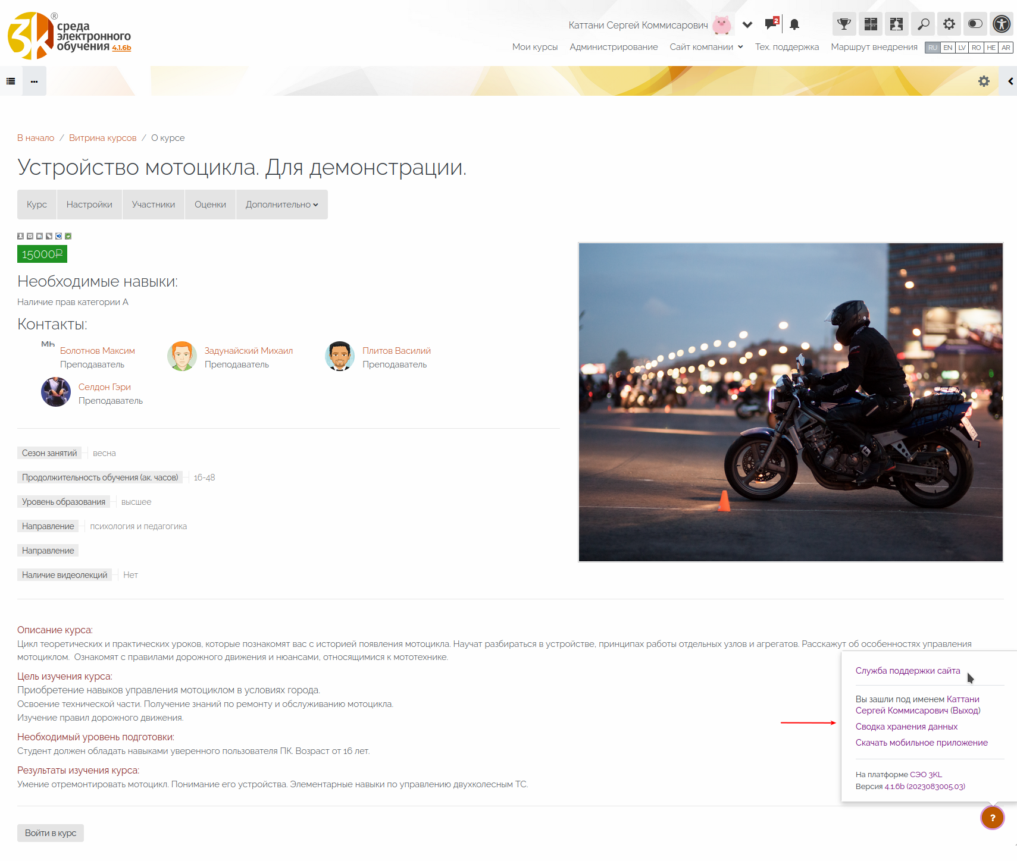
Task: Open the Оценки tab
Action: [x=210, y=205]
